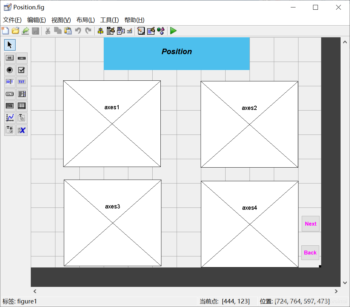Open a file with the folder icon
This screenshot has height=307, width=350.
pyautogui.click(x=16, y=31)
